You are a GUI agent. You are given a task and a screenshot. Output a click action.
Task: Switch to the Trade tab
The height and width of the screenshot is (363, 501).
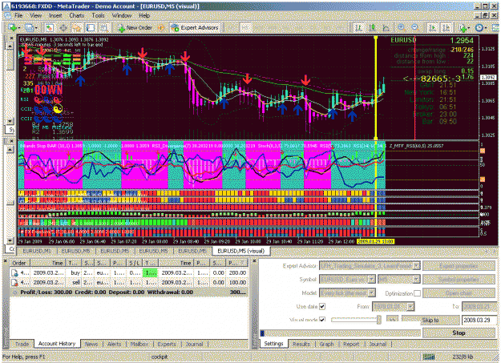coord(22,344)
